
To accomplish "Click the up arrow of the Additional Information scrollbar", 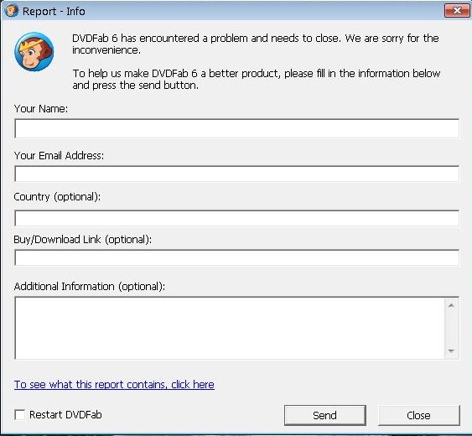I will pos(451,305).
